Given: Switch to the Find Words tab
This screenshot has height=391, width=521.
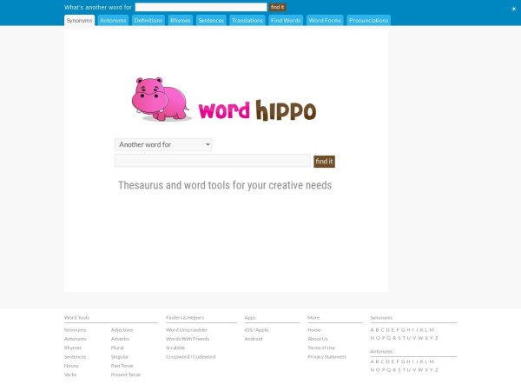Looking at the screenshot, I should pyautogui.click(x=286, y=20).
